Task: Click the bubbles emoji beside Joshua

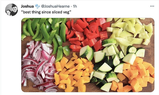Action: point(37,6)
